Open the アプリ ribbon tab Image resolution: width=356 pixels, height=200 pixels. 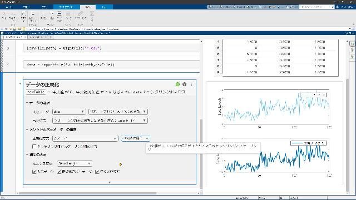(x=44, y=7)
